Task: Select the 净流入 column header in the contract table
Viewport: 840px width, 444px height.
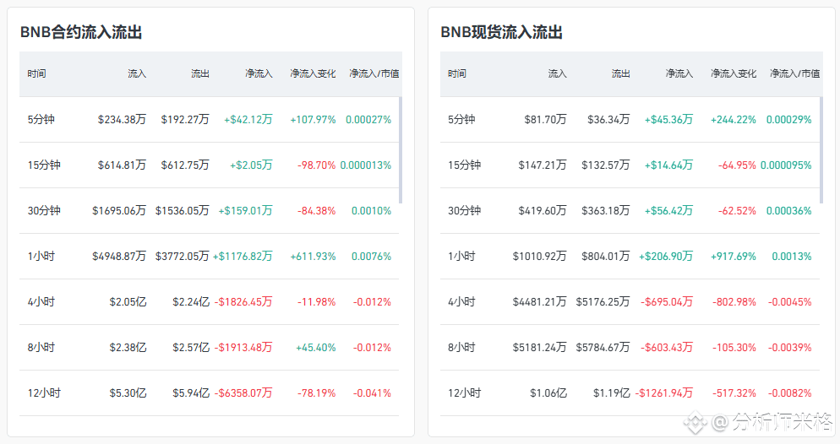Action: [259, 73]
